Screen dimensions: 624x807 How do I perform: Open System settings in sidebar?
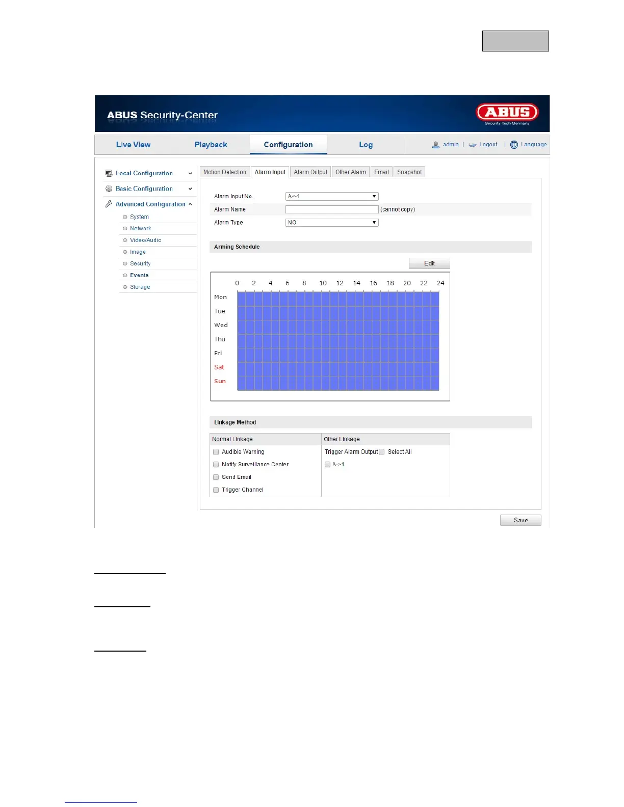[x=139, y=217]
